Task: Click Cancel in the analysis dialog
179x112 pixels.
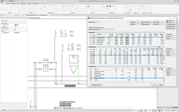Action: 161,85
